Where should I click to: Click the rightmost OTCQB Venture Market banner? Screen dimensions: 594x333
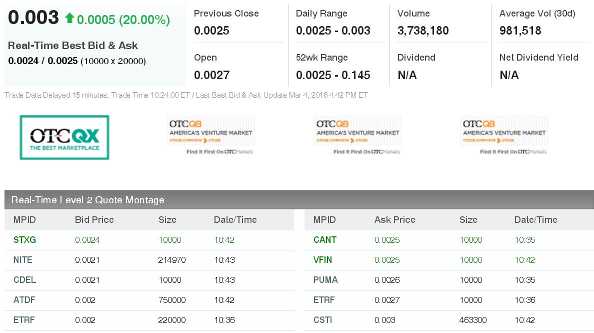504,136
